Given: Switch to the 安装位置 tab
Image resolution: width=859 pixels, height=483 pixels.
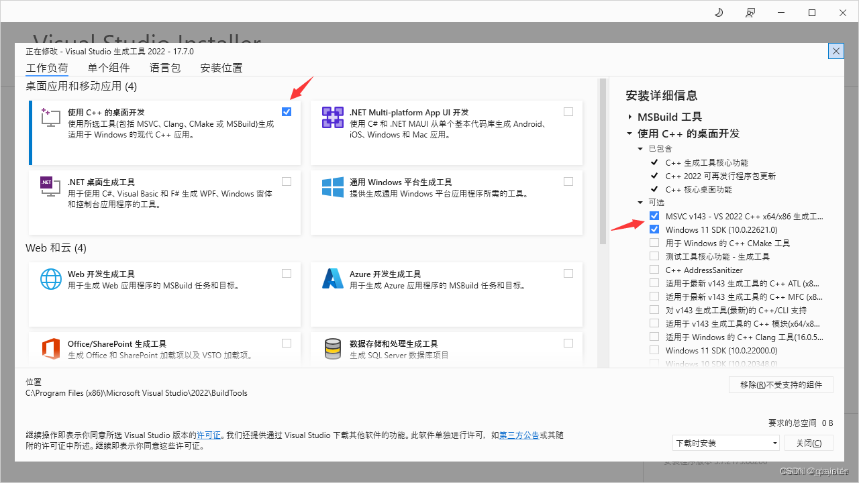Looking at the screenshot, I should 221,68.
